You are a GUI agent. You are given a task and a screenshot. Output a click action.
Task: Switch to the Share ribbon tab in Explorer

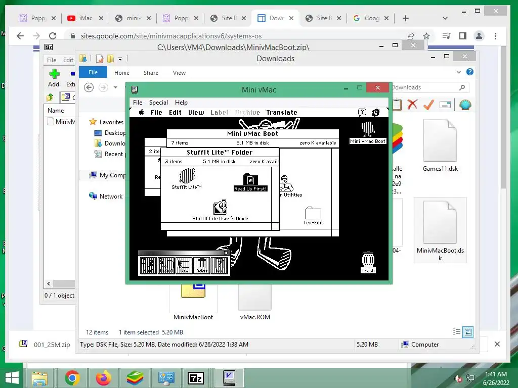pos(151,73)
